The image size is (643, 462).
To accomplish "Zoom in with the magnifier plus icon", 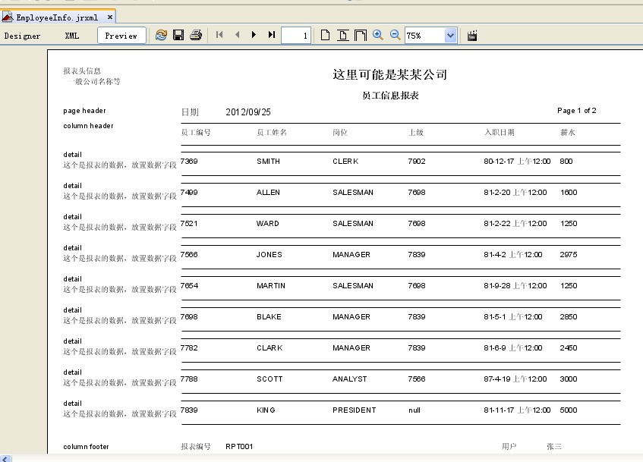I will click(x=378, y=35).
